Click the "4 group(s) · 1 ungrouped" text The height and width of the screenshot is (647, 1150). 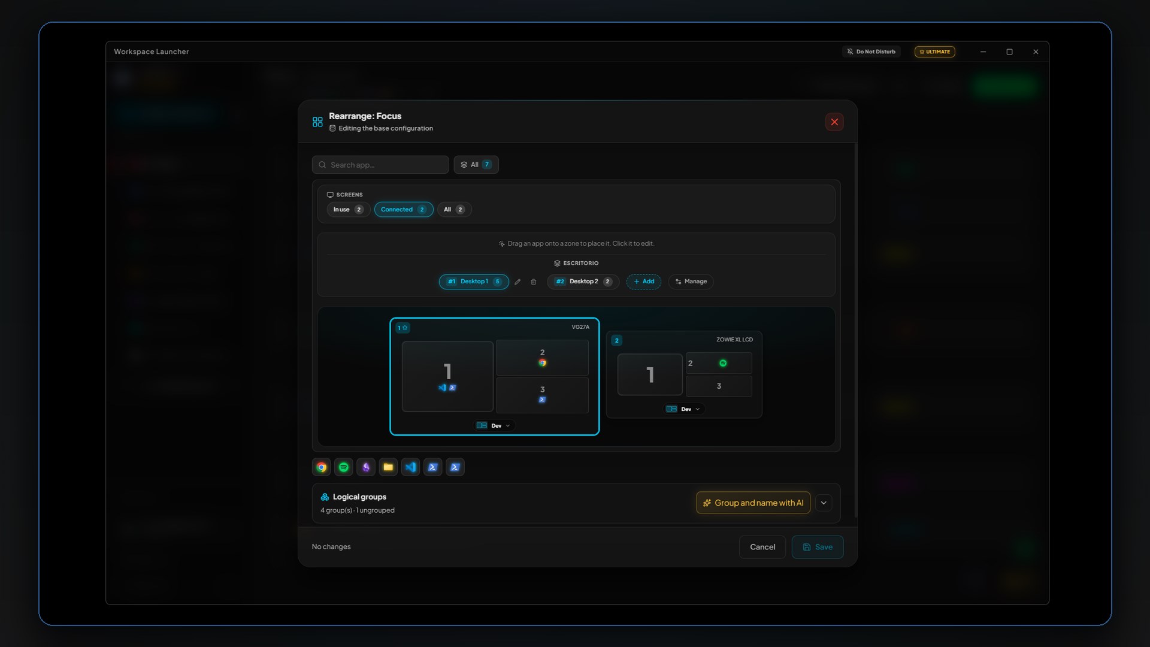coord(358,510)
